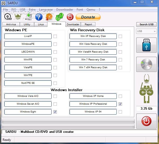Click the red power icon in toolbar
159x144 pixels.
(x=70, y=17)
